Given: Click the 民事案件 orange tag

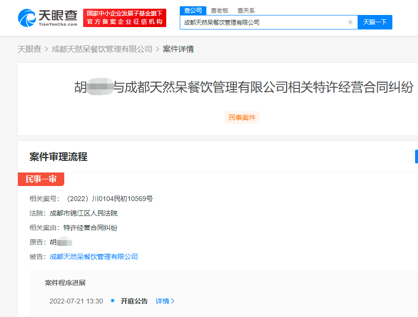Looking at the screenshot, I should [242, 117].
